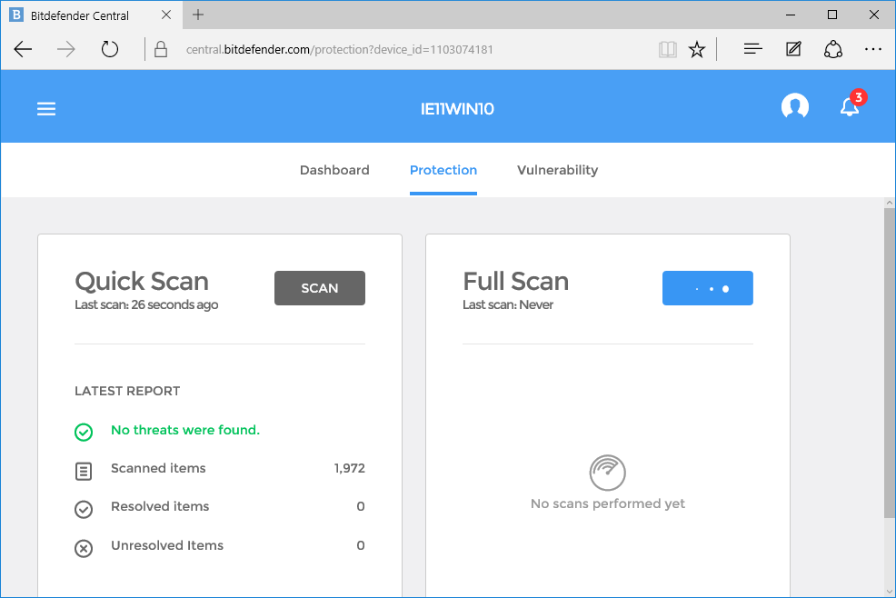Image resolution: width=896 pixels, height=598 pixels.
Task: Switch to the Dashboard tab
Action: 334,170
